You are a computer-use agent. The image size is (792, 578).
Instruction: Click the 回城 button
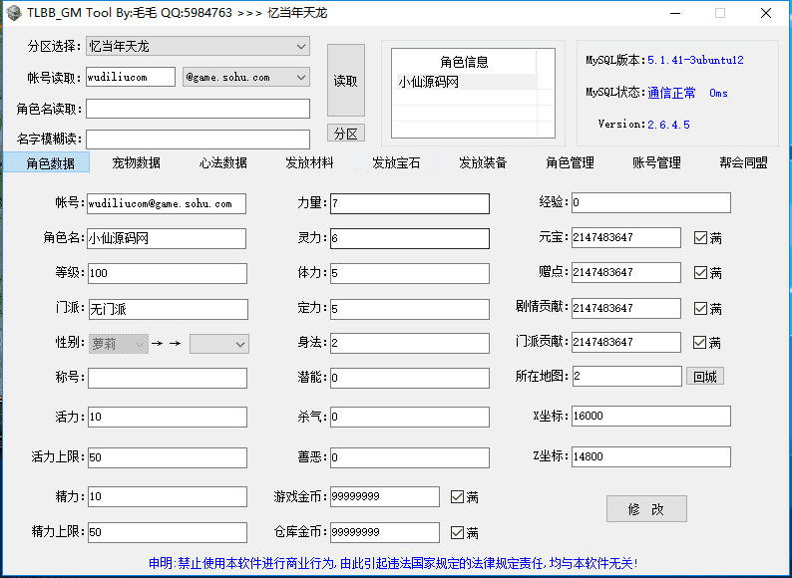coord(705,376)
